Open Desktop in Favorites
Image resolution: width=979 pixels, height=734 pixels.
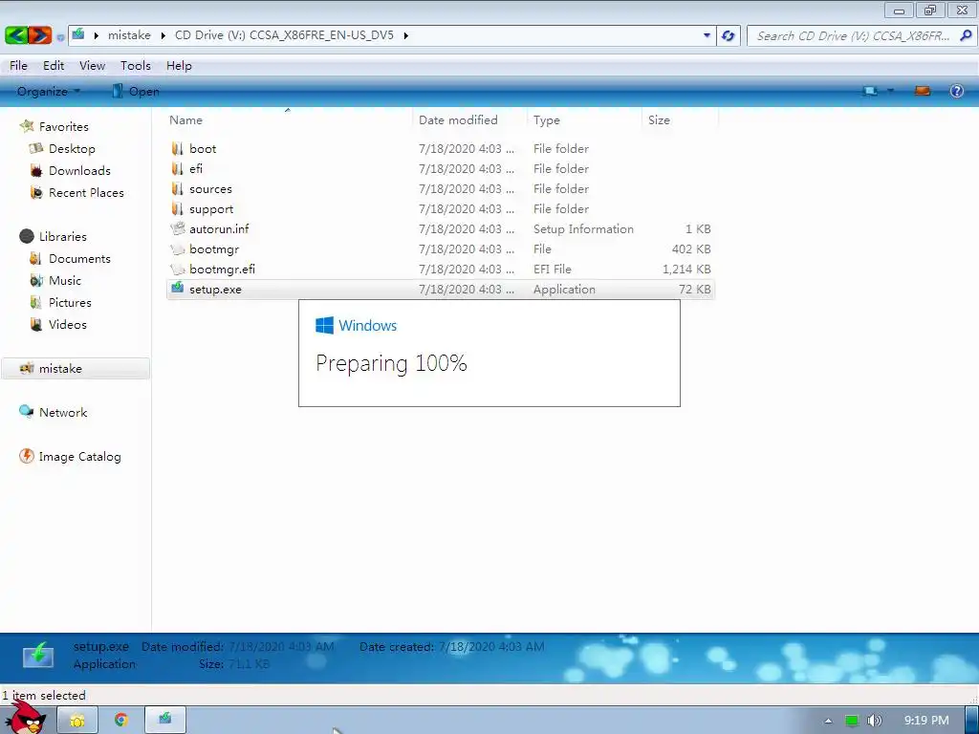[x=62, y=148]
